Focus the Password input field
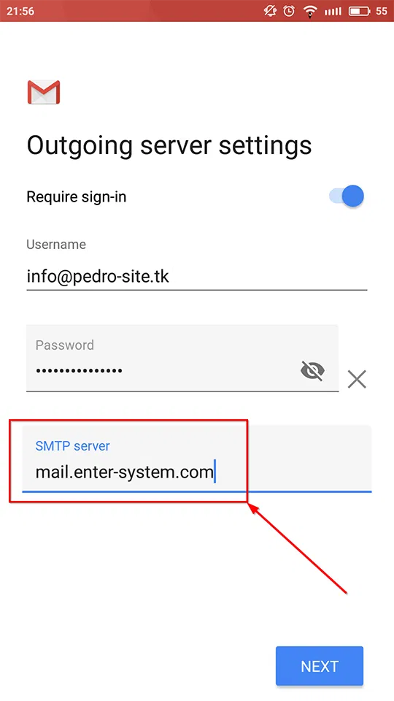Image resolution: width=394 pixels, height=701 pixels. coord(182,358)
